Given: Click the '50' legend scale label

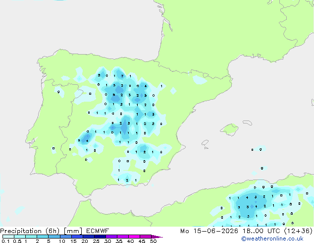Looking at the screenshot, I should (154, 241).
